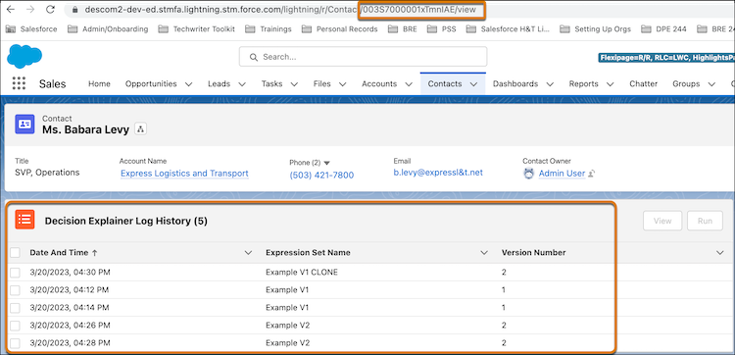Click the browser forward arrow

[30, 10]
